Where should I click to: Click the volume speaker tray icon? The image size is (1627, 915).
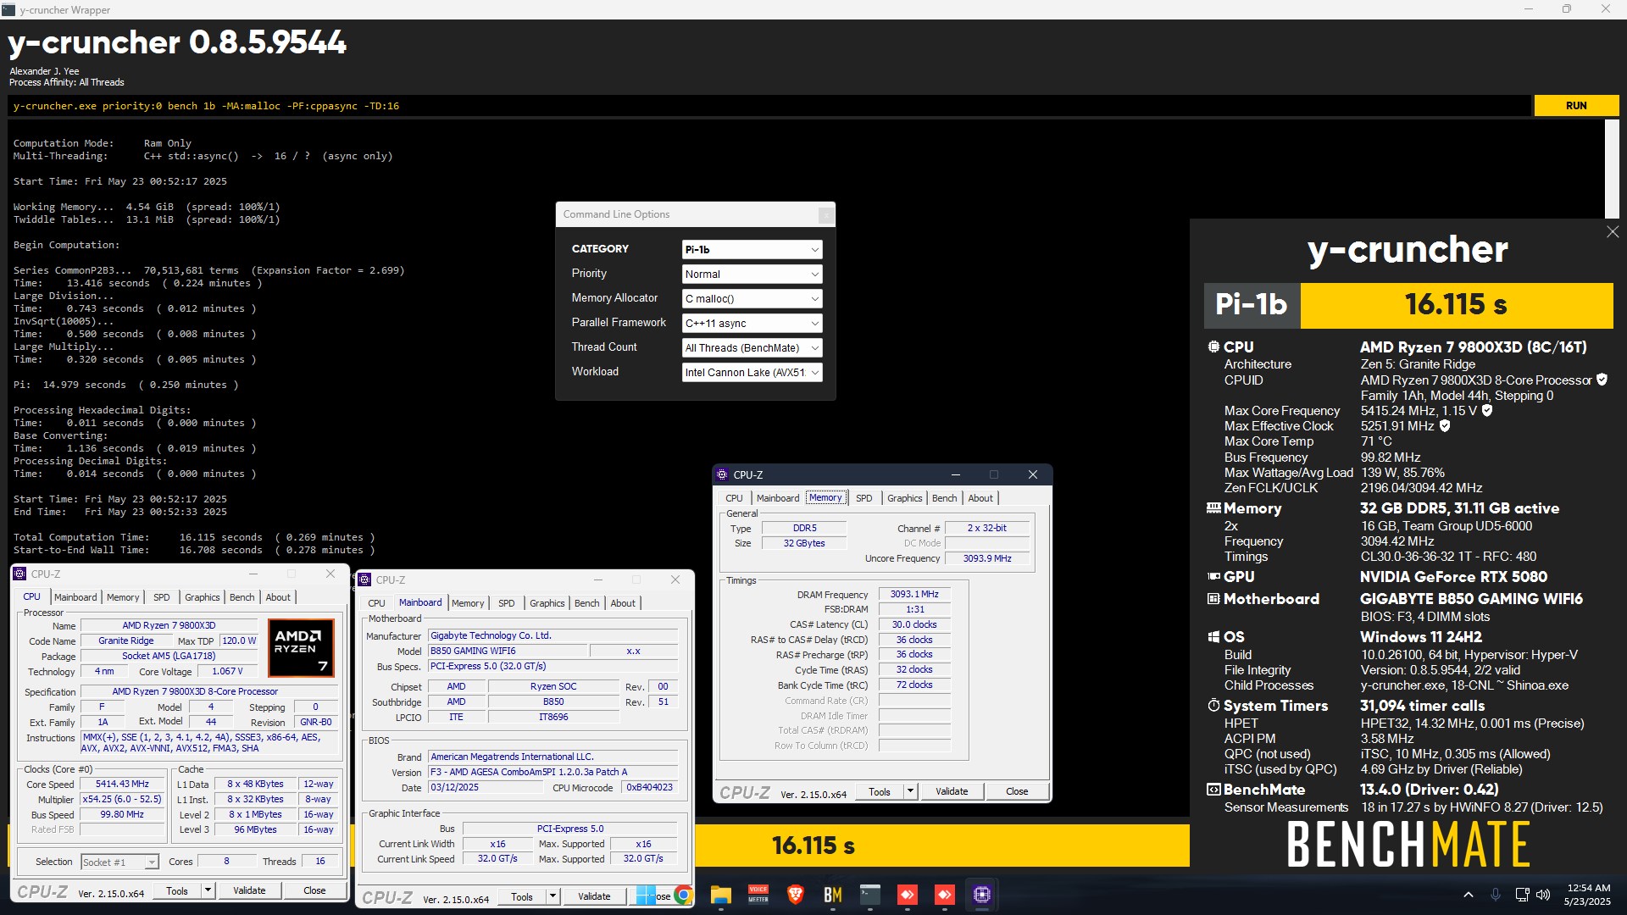coord(1543,895)
